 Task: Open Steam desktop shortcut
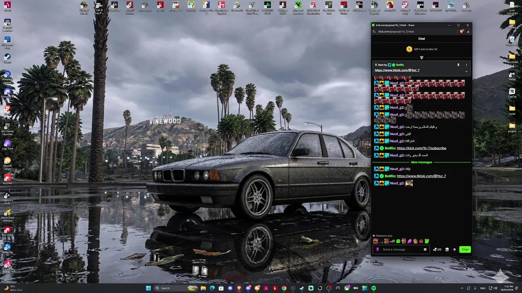7,59
